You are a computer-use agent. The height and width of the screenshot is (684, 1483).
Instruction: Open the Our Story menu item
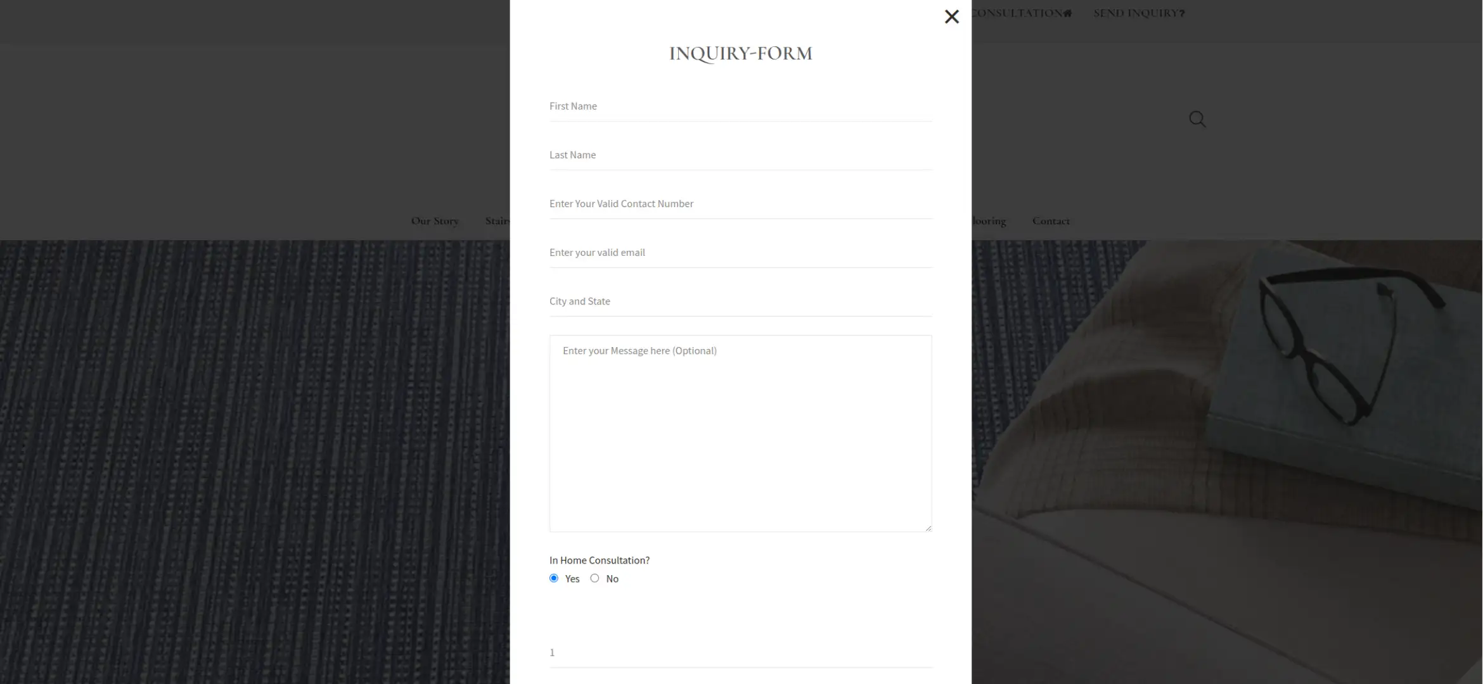pyautogui.click(x=435, y=221)
